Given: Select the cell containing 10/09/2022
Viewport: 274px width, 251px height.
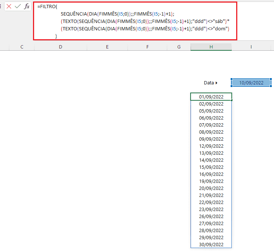Looking at the screenshot, I should point(251,83).
